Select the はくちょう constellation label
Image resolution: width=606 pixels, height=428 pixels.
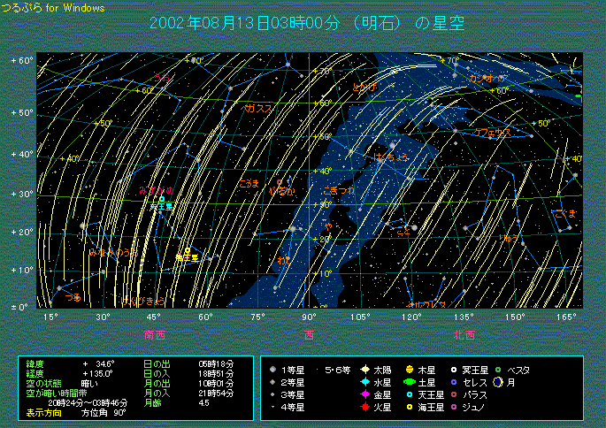(x=391, y=157)
